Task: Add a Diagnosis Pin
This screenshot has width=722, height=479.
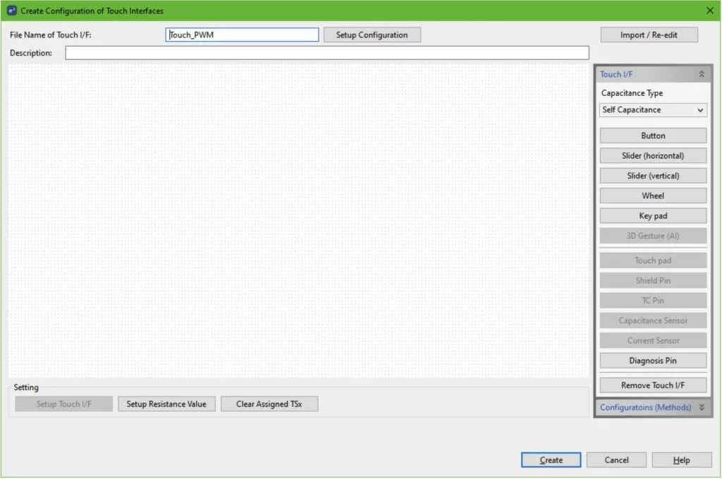Action: click(x=652, y=360)
